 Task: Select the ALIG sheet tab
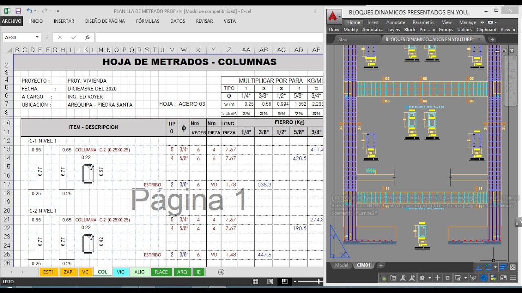(x=139, y=272)
